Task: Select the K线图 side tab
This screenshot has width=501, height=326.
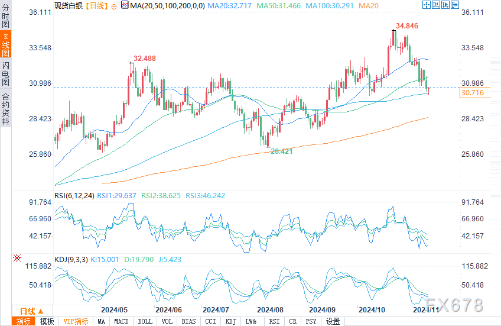Action: point(5,44)
